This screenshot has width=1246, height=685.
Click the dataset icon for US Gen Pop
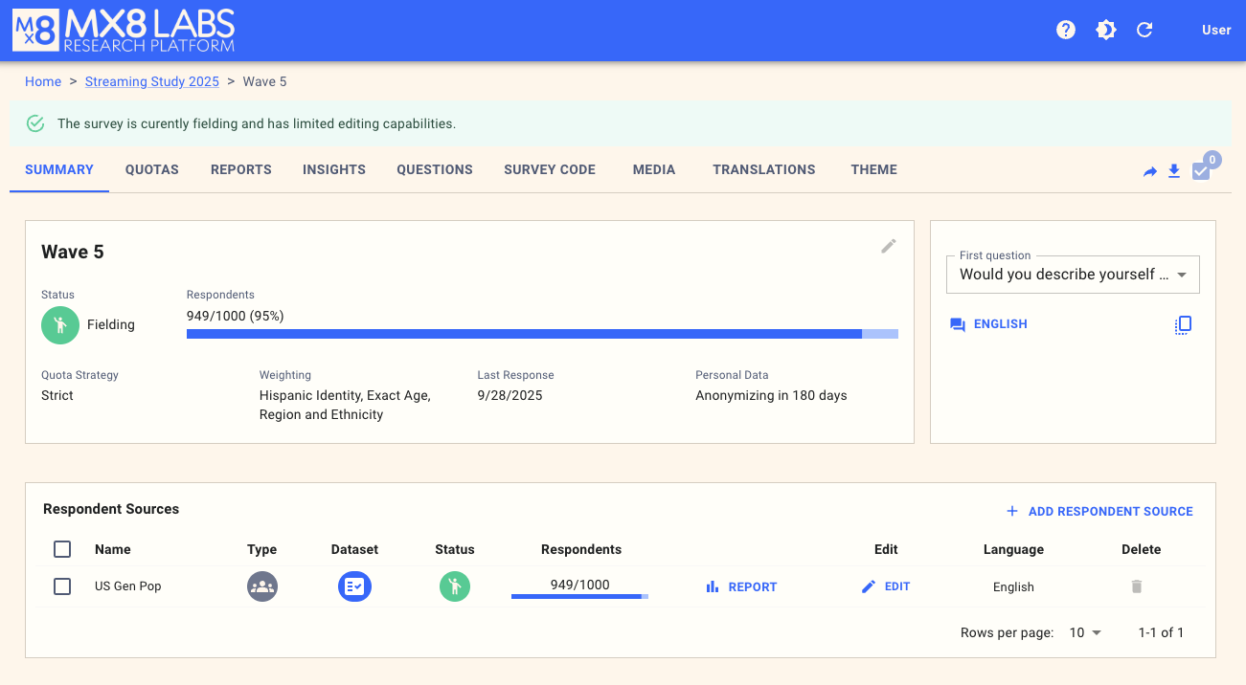click(354, 586)
